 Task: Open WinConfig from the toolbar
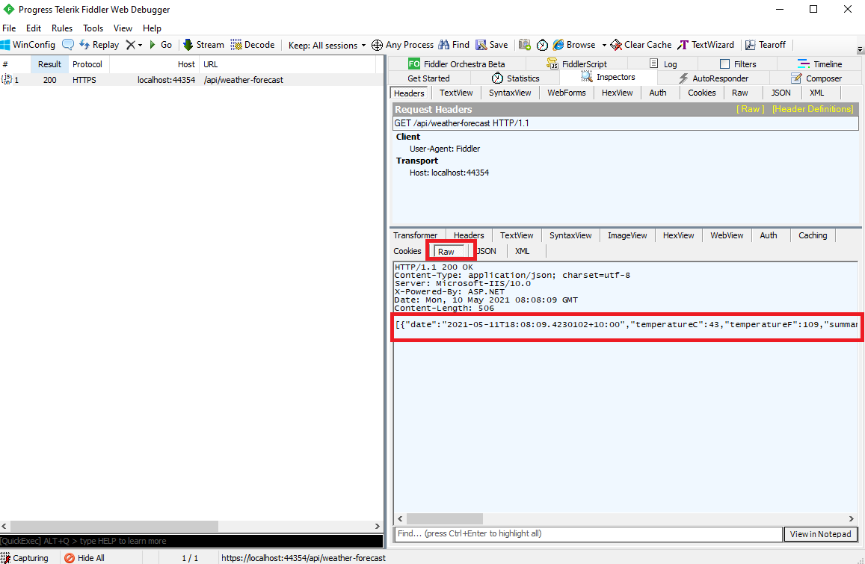coord(28,45)
